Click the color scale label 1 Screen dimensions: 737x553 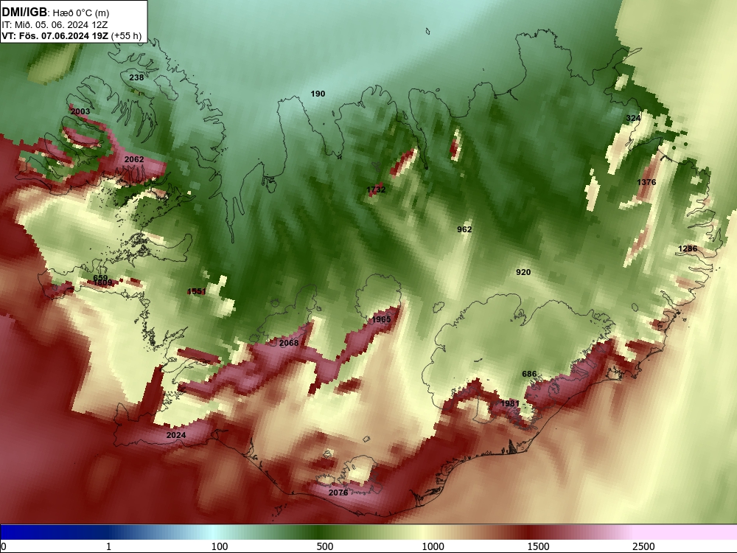pyautogui.click(x=108, y=546)
